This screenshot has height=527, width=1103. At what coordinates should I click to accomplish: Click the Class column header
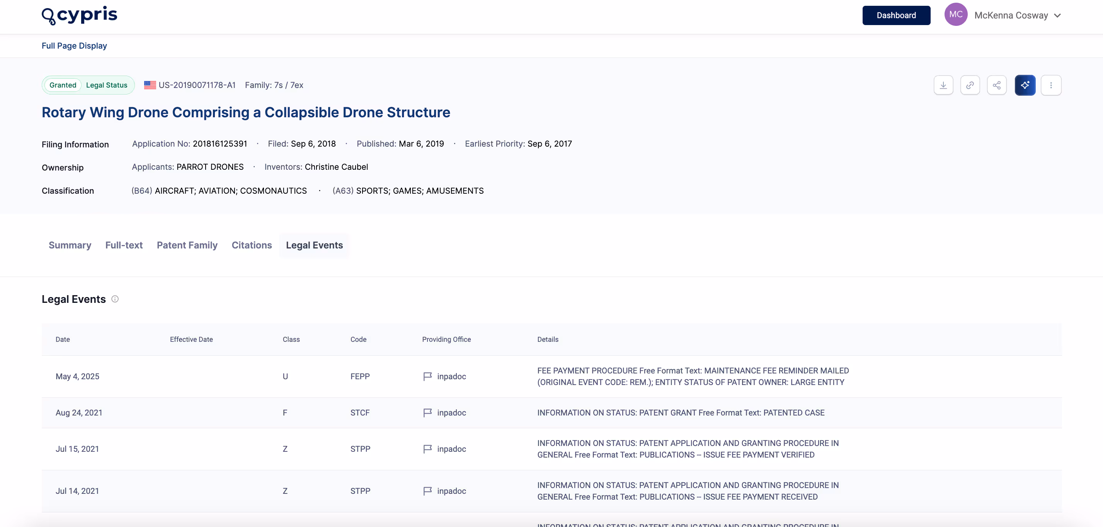point(291,340)
